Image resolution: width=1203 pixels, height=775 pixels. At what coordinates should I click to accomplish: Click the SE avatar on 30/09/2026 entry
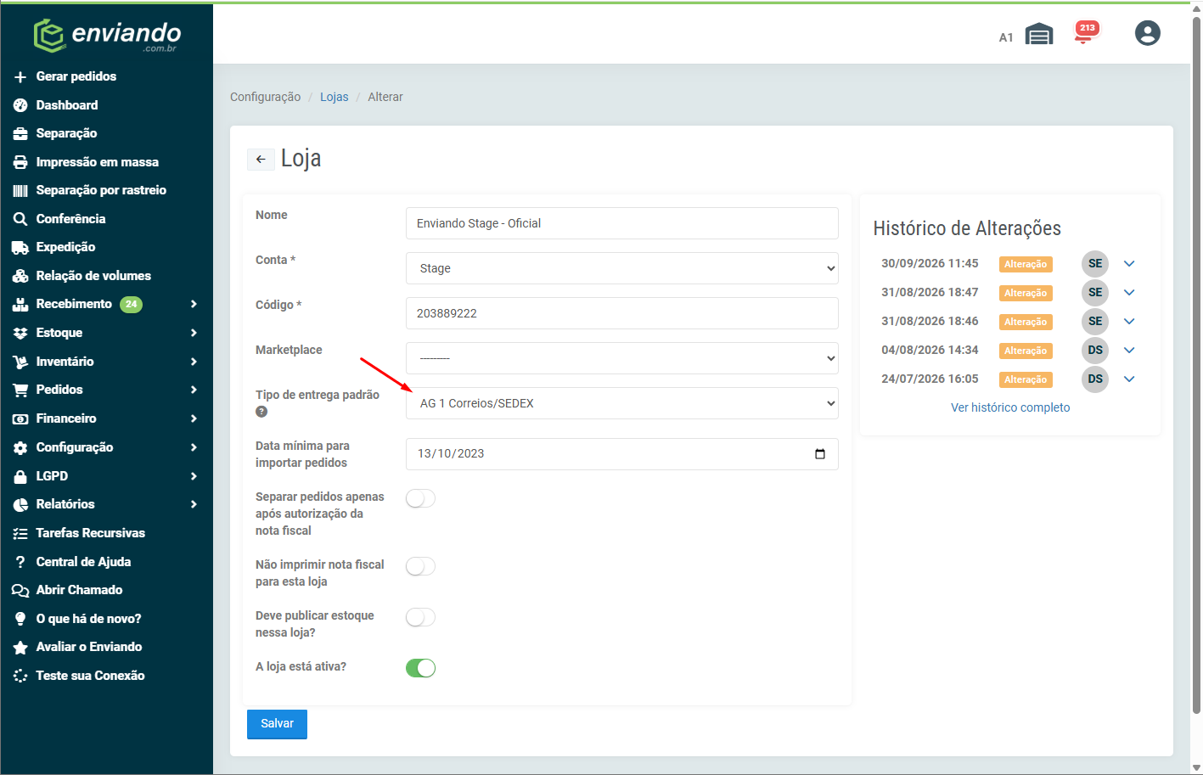[x=1095, y=263]
